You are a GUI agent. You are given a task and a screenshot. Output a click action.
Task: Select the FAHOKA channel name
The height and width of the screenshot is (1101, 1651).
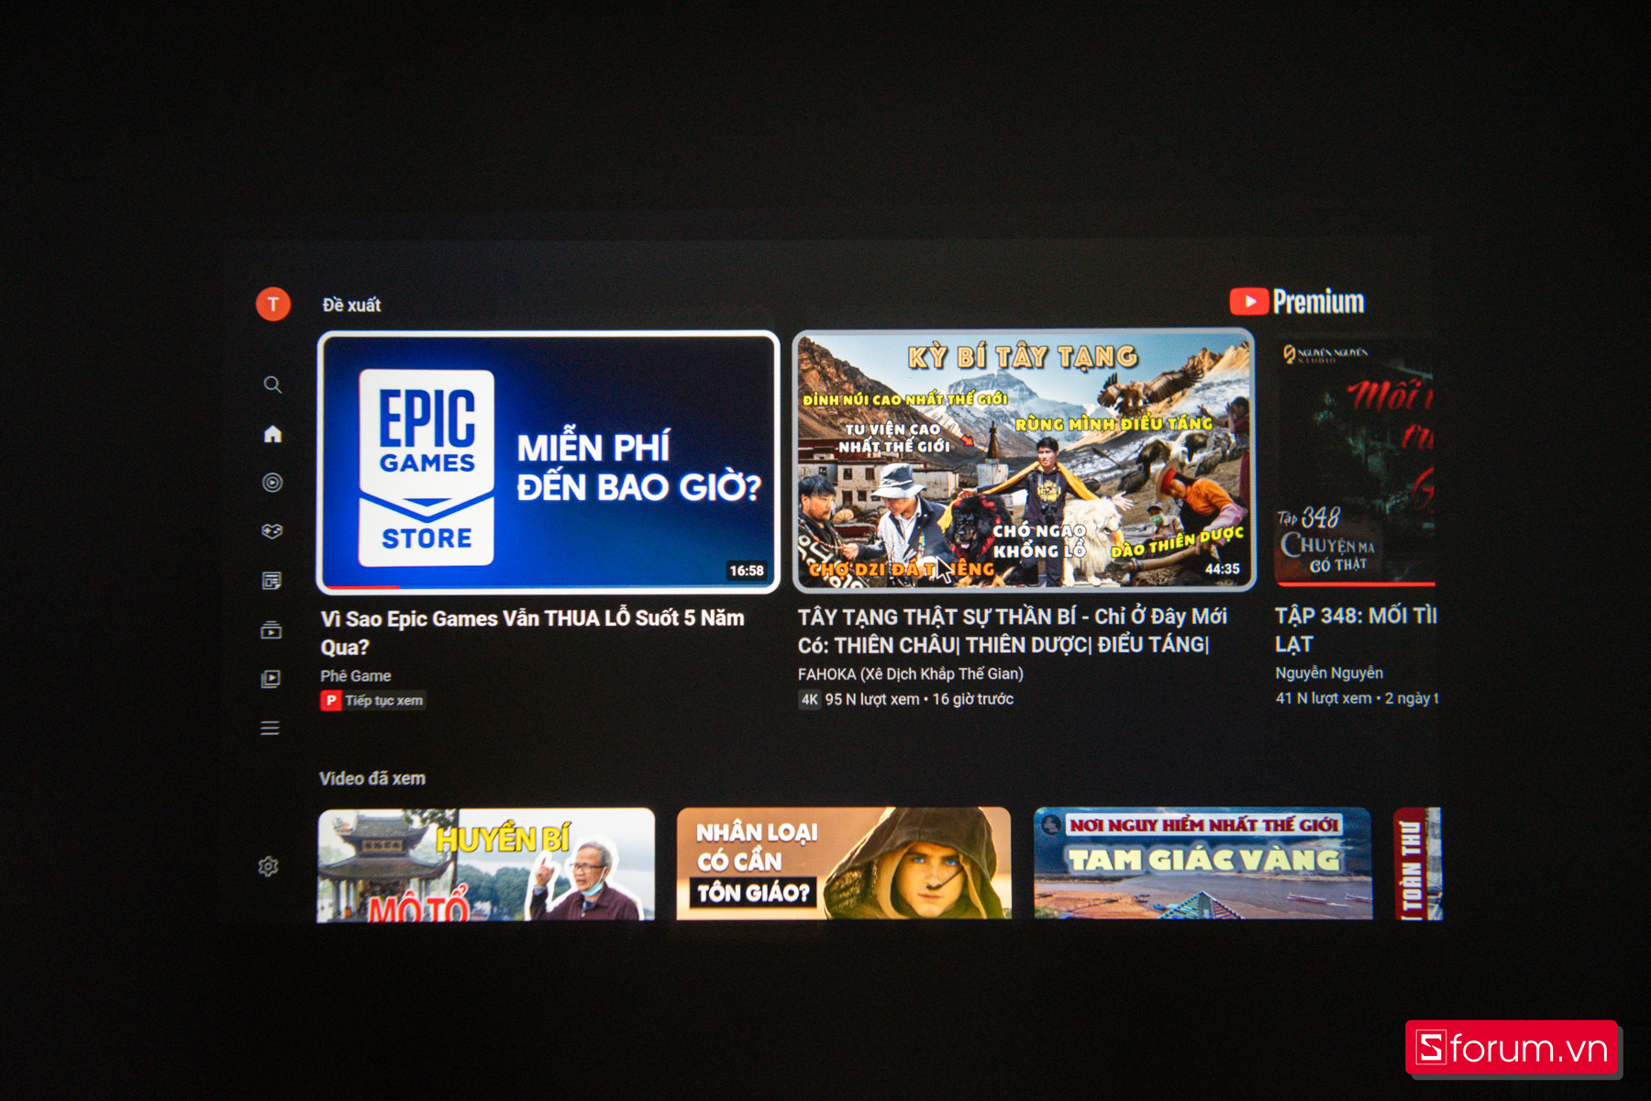pos(910,674)
